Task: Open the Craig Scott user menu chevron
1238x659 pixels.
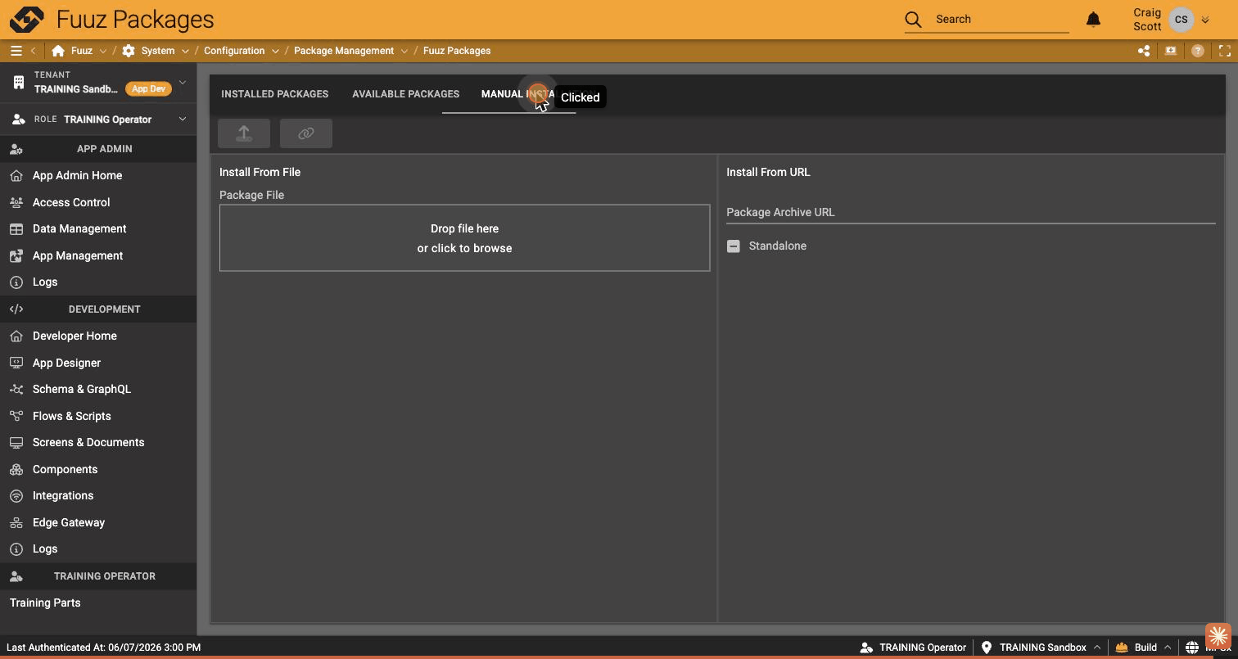Action: [x=1204, y=20]
